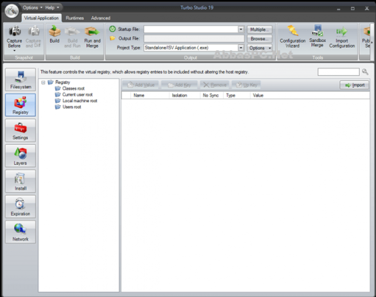Click the No Sync column header
Viewport: 376px width, 297px height.
coord(211,95)
